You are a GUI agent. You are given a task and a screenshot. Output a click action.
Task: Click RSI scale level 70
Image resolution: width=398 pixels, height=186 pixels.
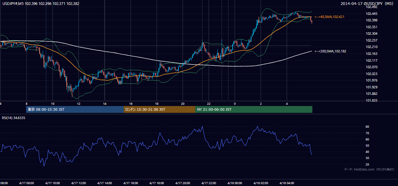(x=367, y=133)
